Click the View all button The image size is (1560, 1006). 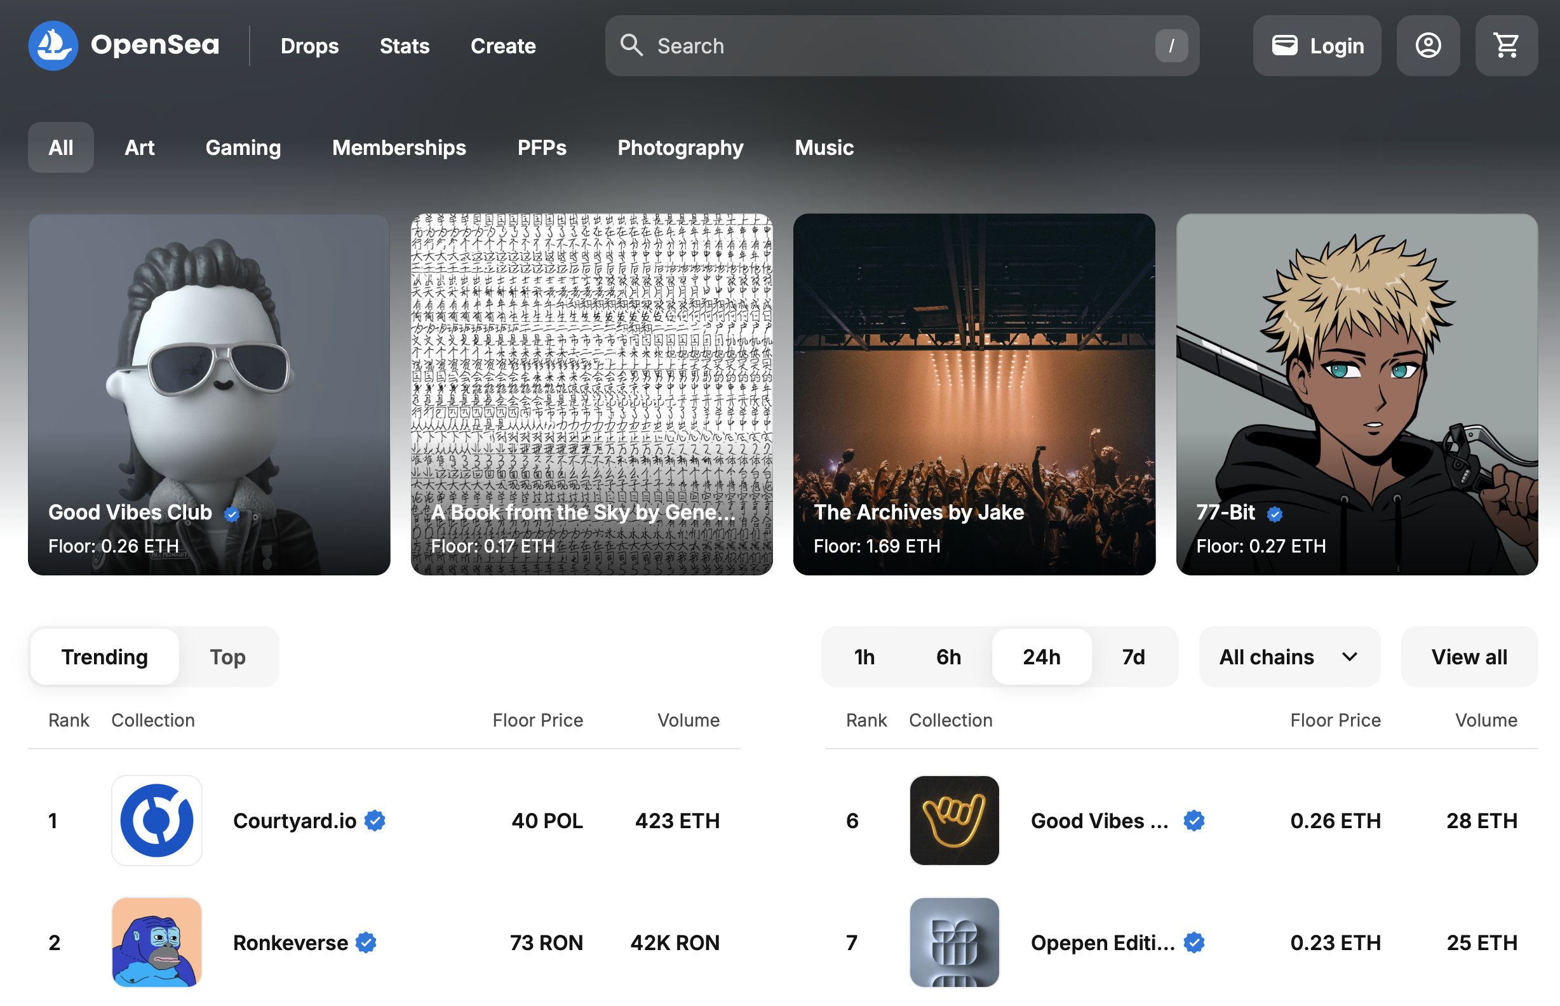(x=1469, y=657)
